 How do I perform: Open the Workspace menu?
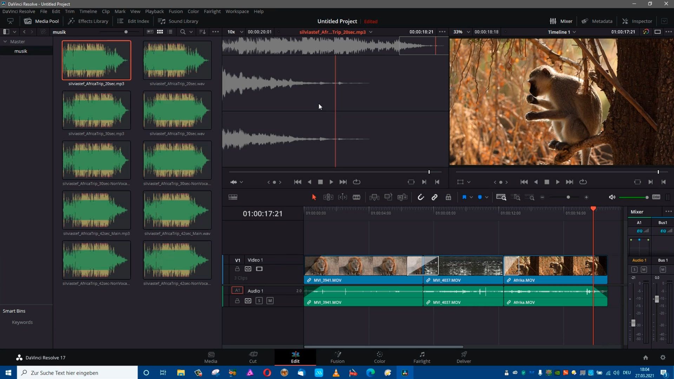pyautogui.click(x=237, y=11)
